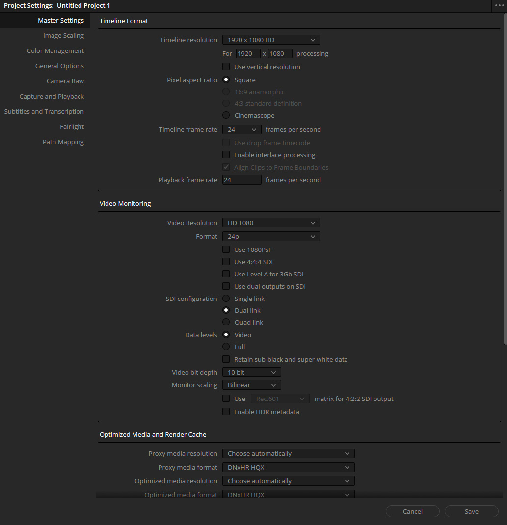507x525 pixels.
Task: Save the project settings
Action: tap(471, 511)
